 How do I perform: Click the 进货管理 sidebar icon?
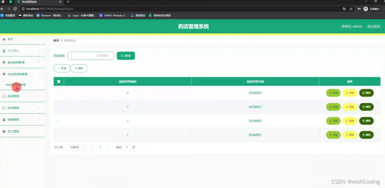(x=4, y=108)
